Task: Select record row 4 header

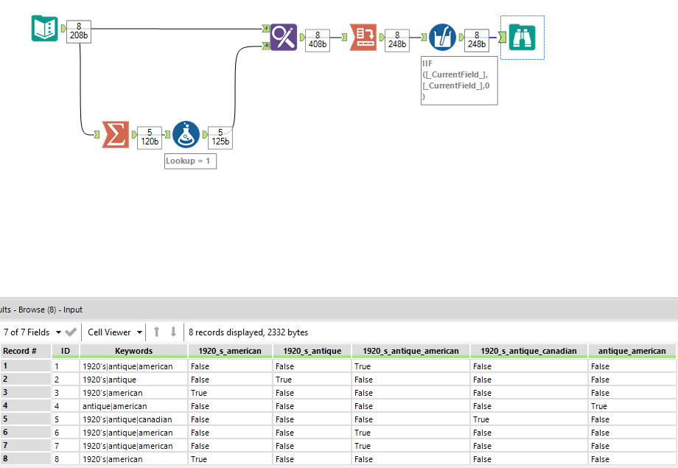Action: click(x=26, y=405)
